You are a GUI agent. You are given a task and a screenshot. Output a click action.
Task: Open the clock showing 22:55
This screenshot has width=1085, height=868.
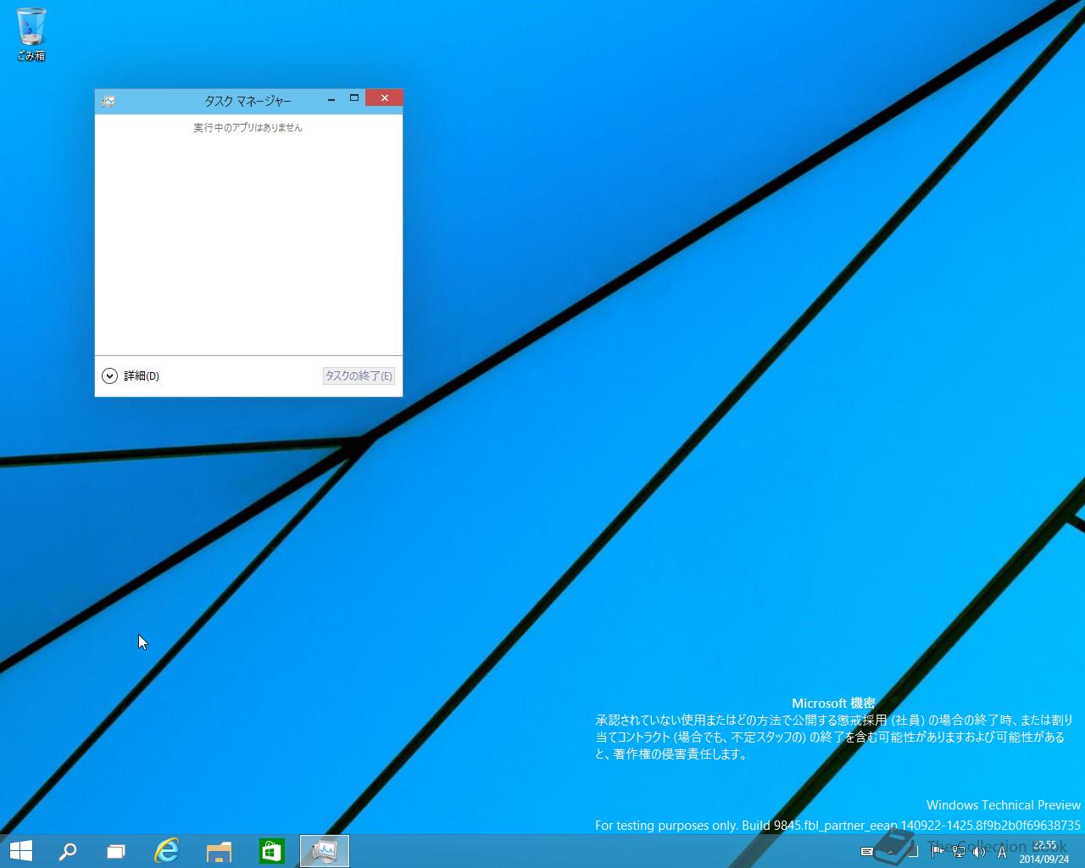[x=1043, y=852]
